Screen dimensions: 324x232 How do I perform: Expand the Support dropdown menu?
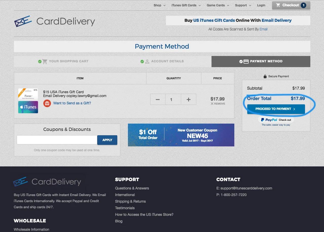[x=243, y=5]
